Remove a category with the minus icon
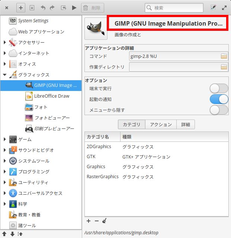Image resolution: width=231 pixels, height=238 pixels. (x=97, y=221)
